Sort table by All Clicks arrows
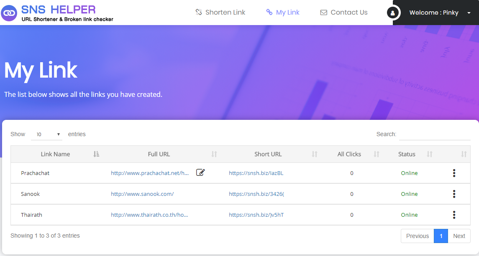Image resolution: width=479 pixels, height=256 pixels. 377,154
